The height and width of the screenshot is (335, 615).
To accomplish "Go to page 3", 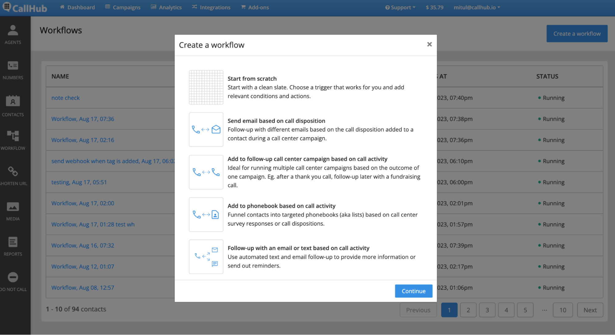I will tap(487, 310).
